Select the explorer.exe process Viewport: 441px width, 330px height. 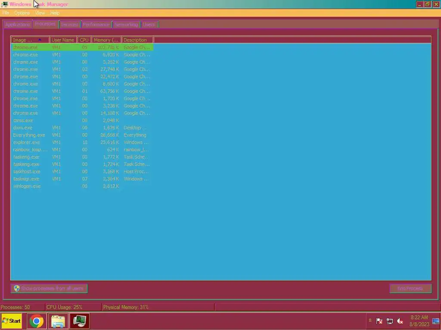tap(82, 142)
